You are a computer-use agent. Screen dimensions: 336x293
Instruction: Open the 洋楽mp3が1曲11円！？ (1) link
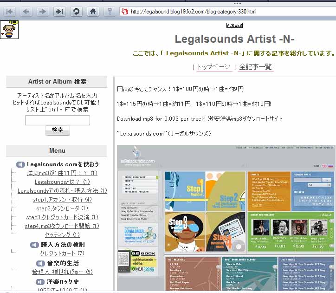tap(62, 173)
